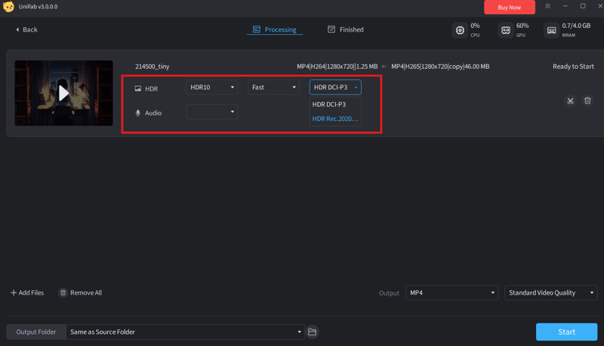This screenshot has height=346, width=604.
Task: Open the hamburger menu in title bar
Action: (x=548, y=7)
